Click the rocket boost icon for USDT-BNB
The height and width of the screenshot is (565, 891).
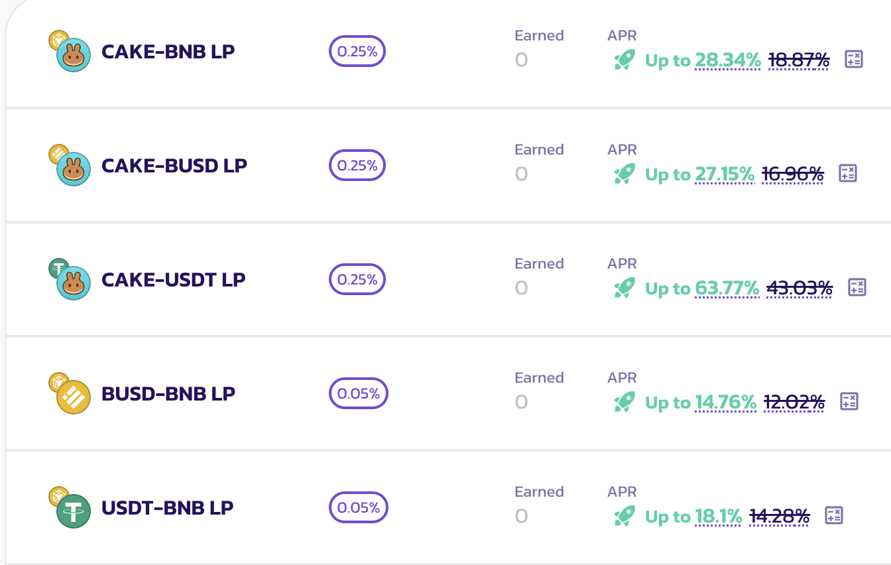tap(624, 517)
